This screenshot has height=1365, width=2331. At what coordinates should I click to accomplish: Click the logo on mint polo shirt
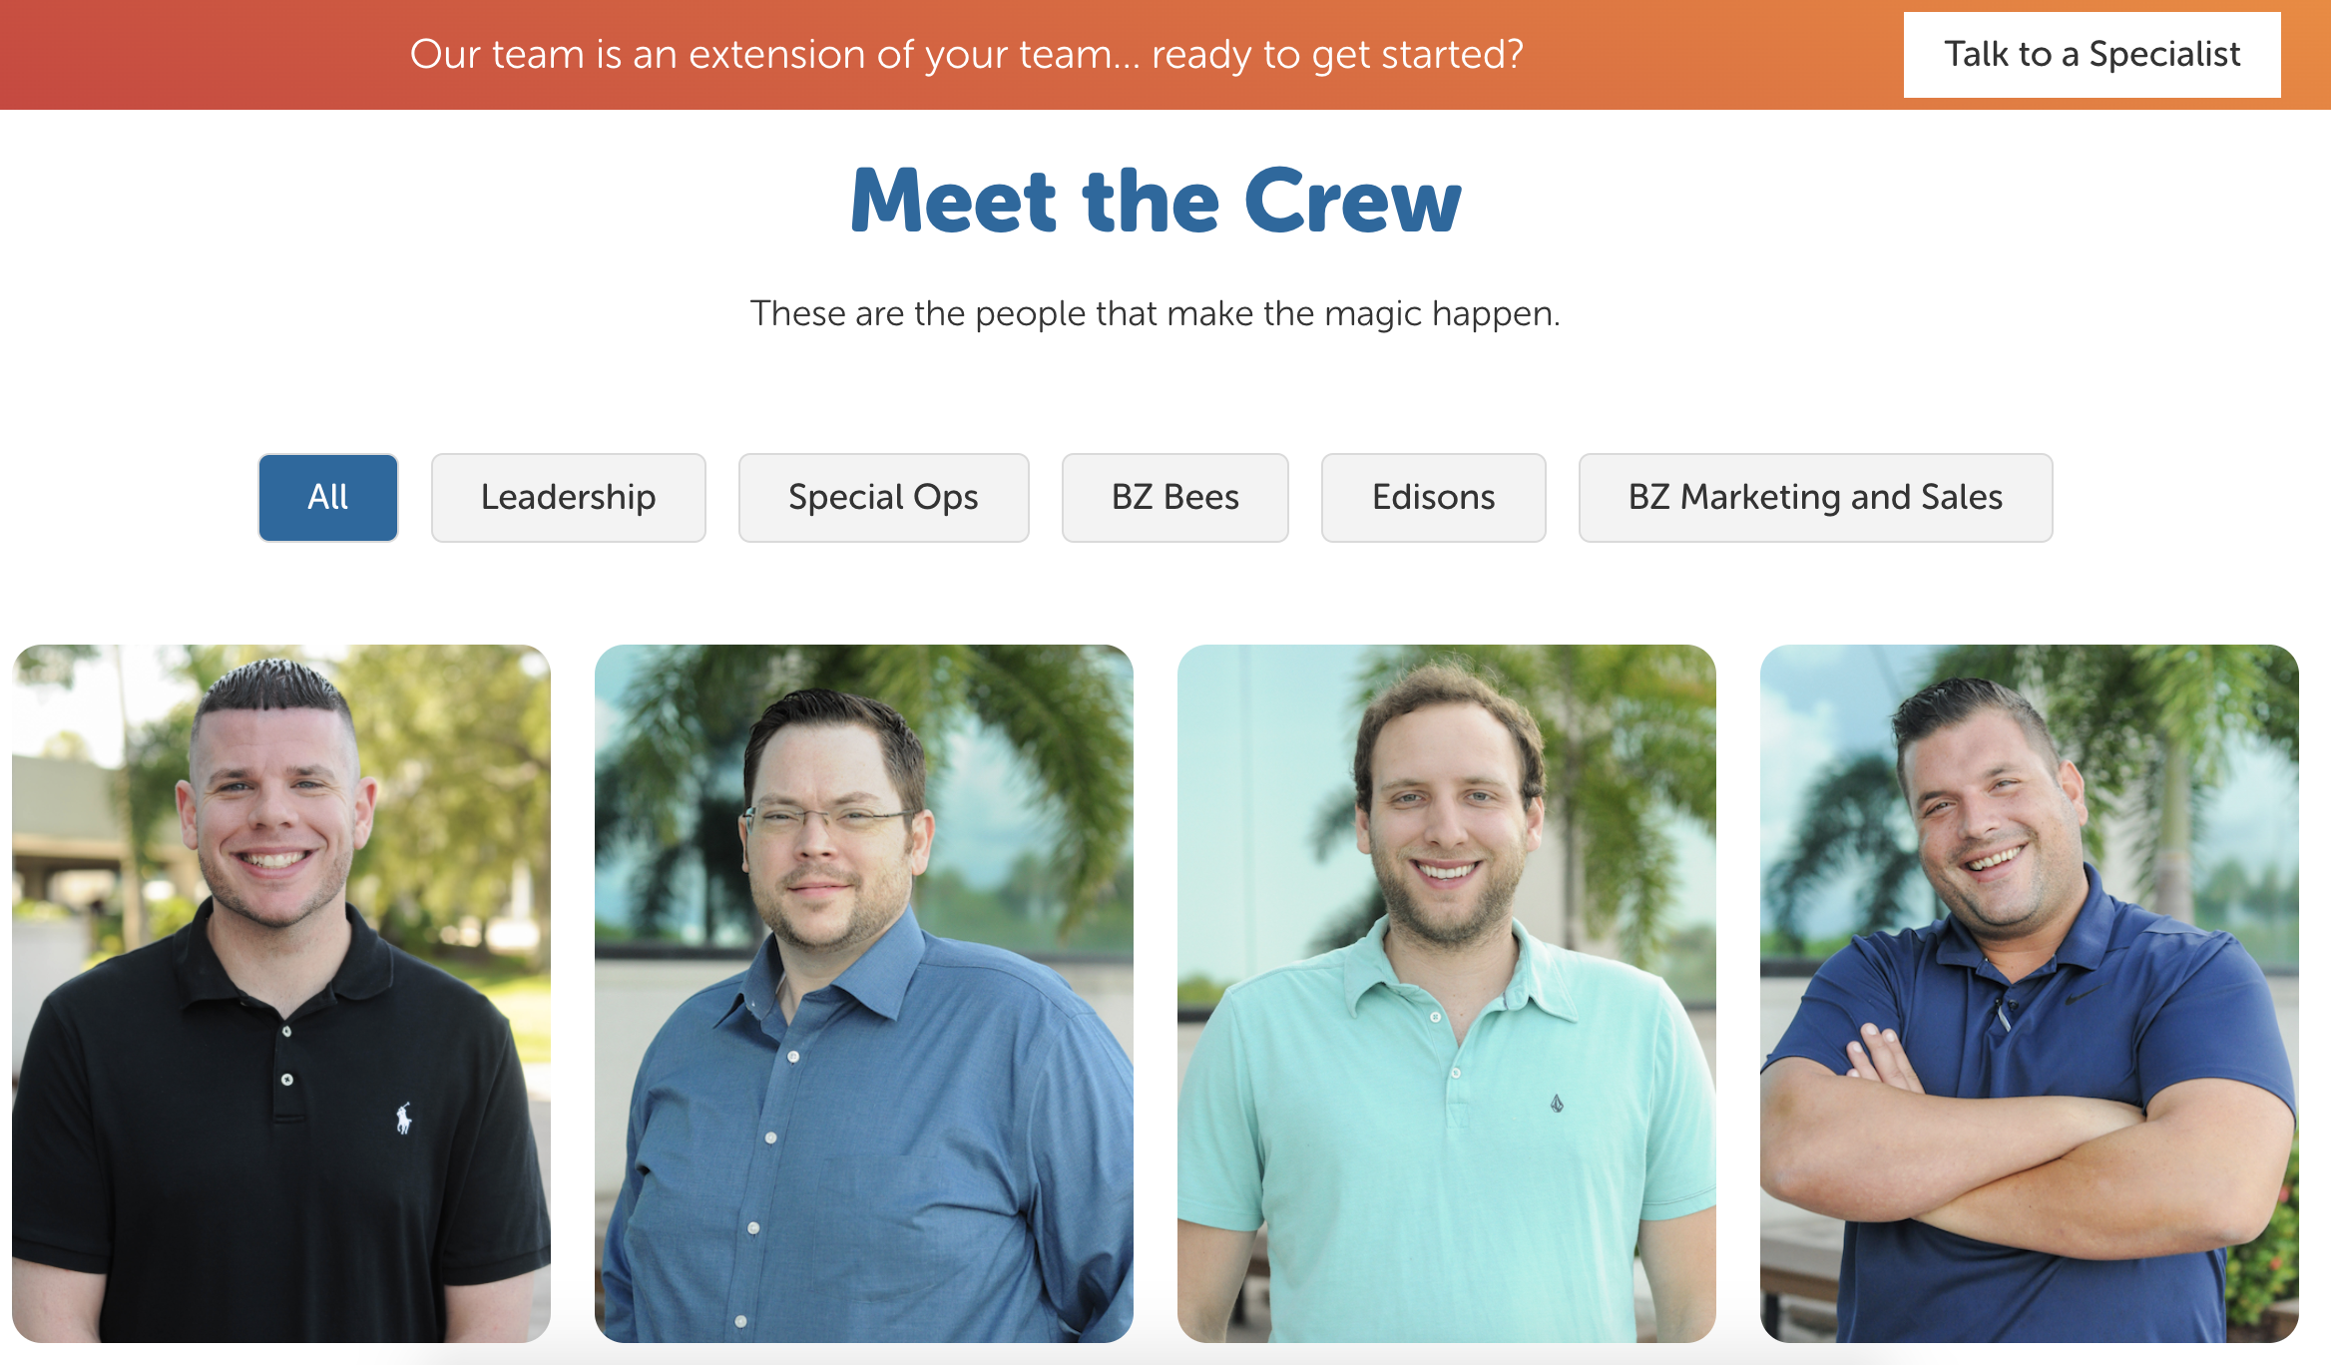1557,1104
